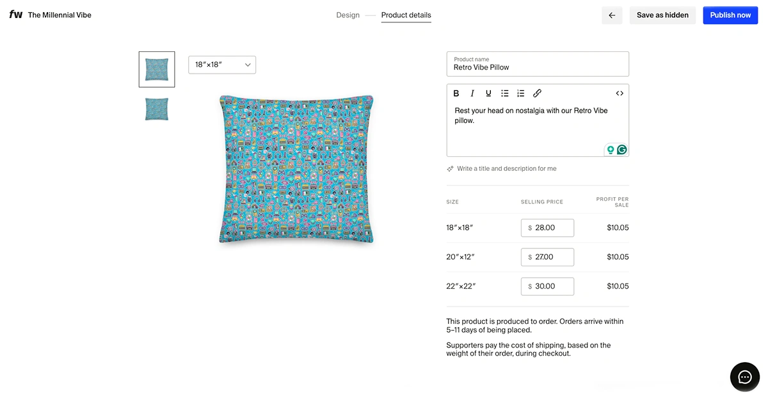Insert a bulleted list
The height and width of the screenshot is (400, 768).
[x=505, y=93]
